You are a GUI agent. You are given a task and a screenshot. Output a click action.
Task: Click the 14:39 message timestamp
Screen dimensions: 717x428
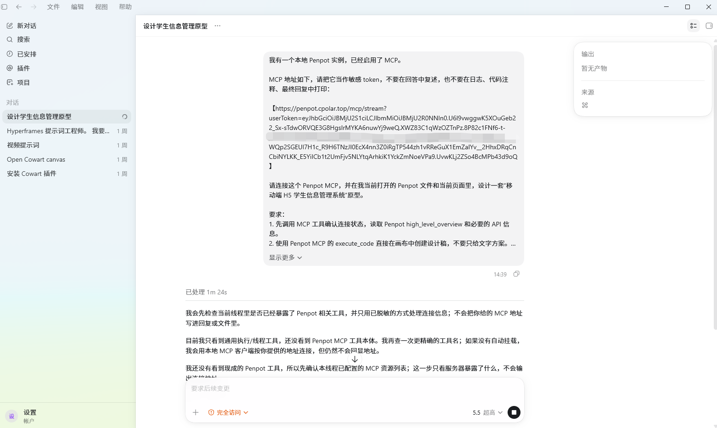click(x=500, y=275)
